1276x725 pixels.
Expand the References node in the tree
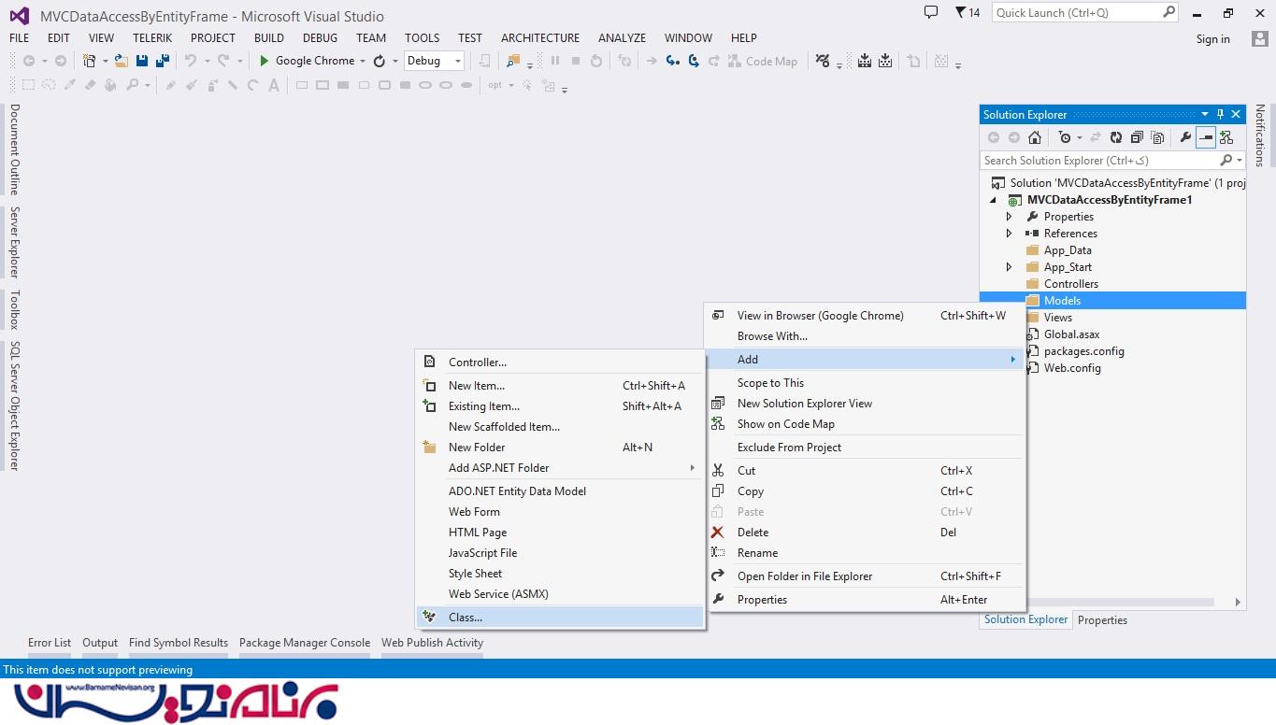[x=1009, y=234]
